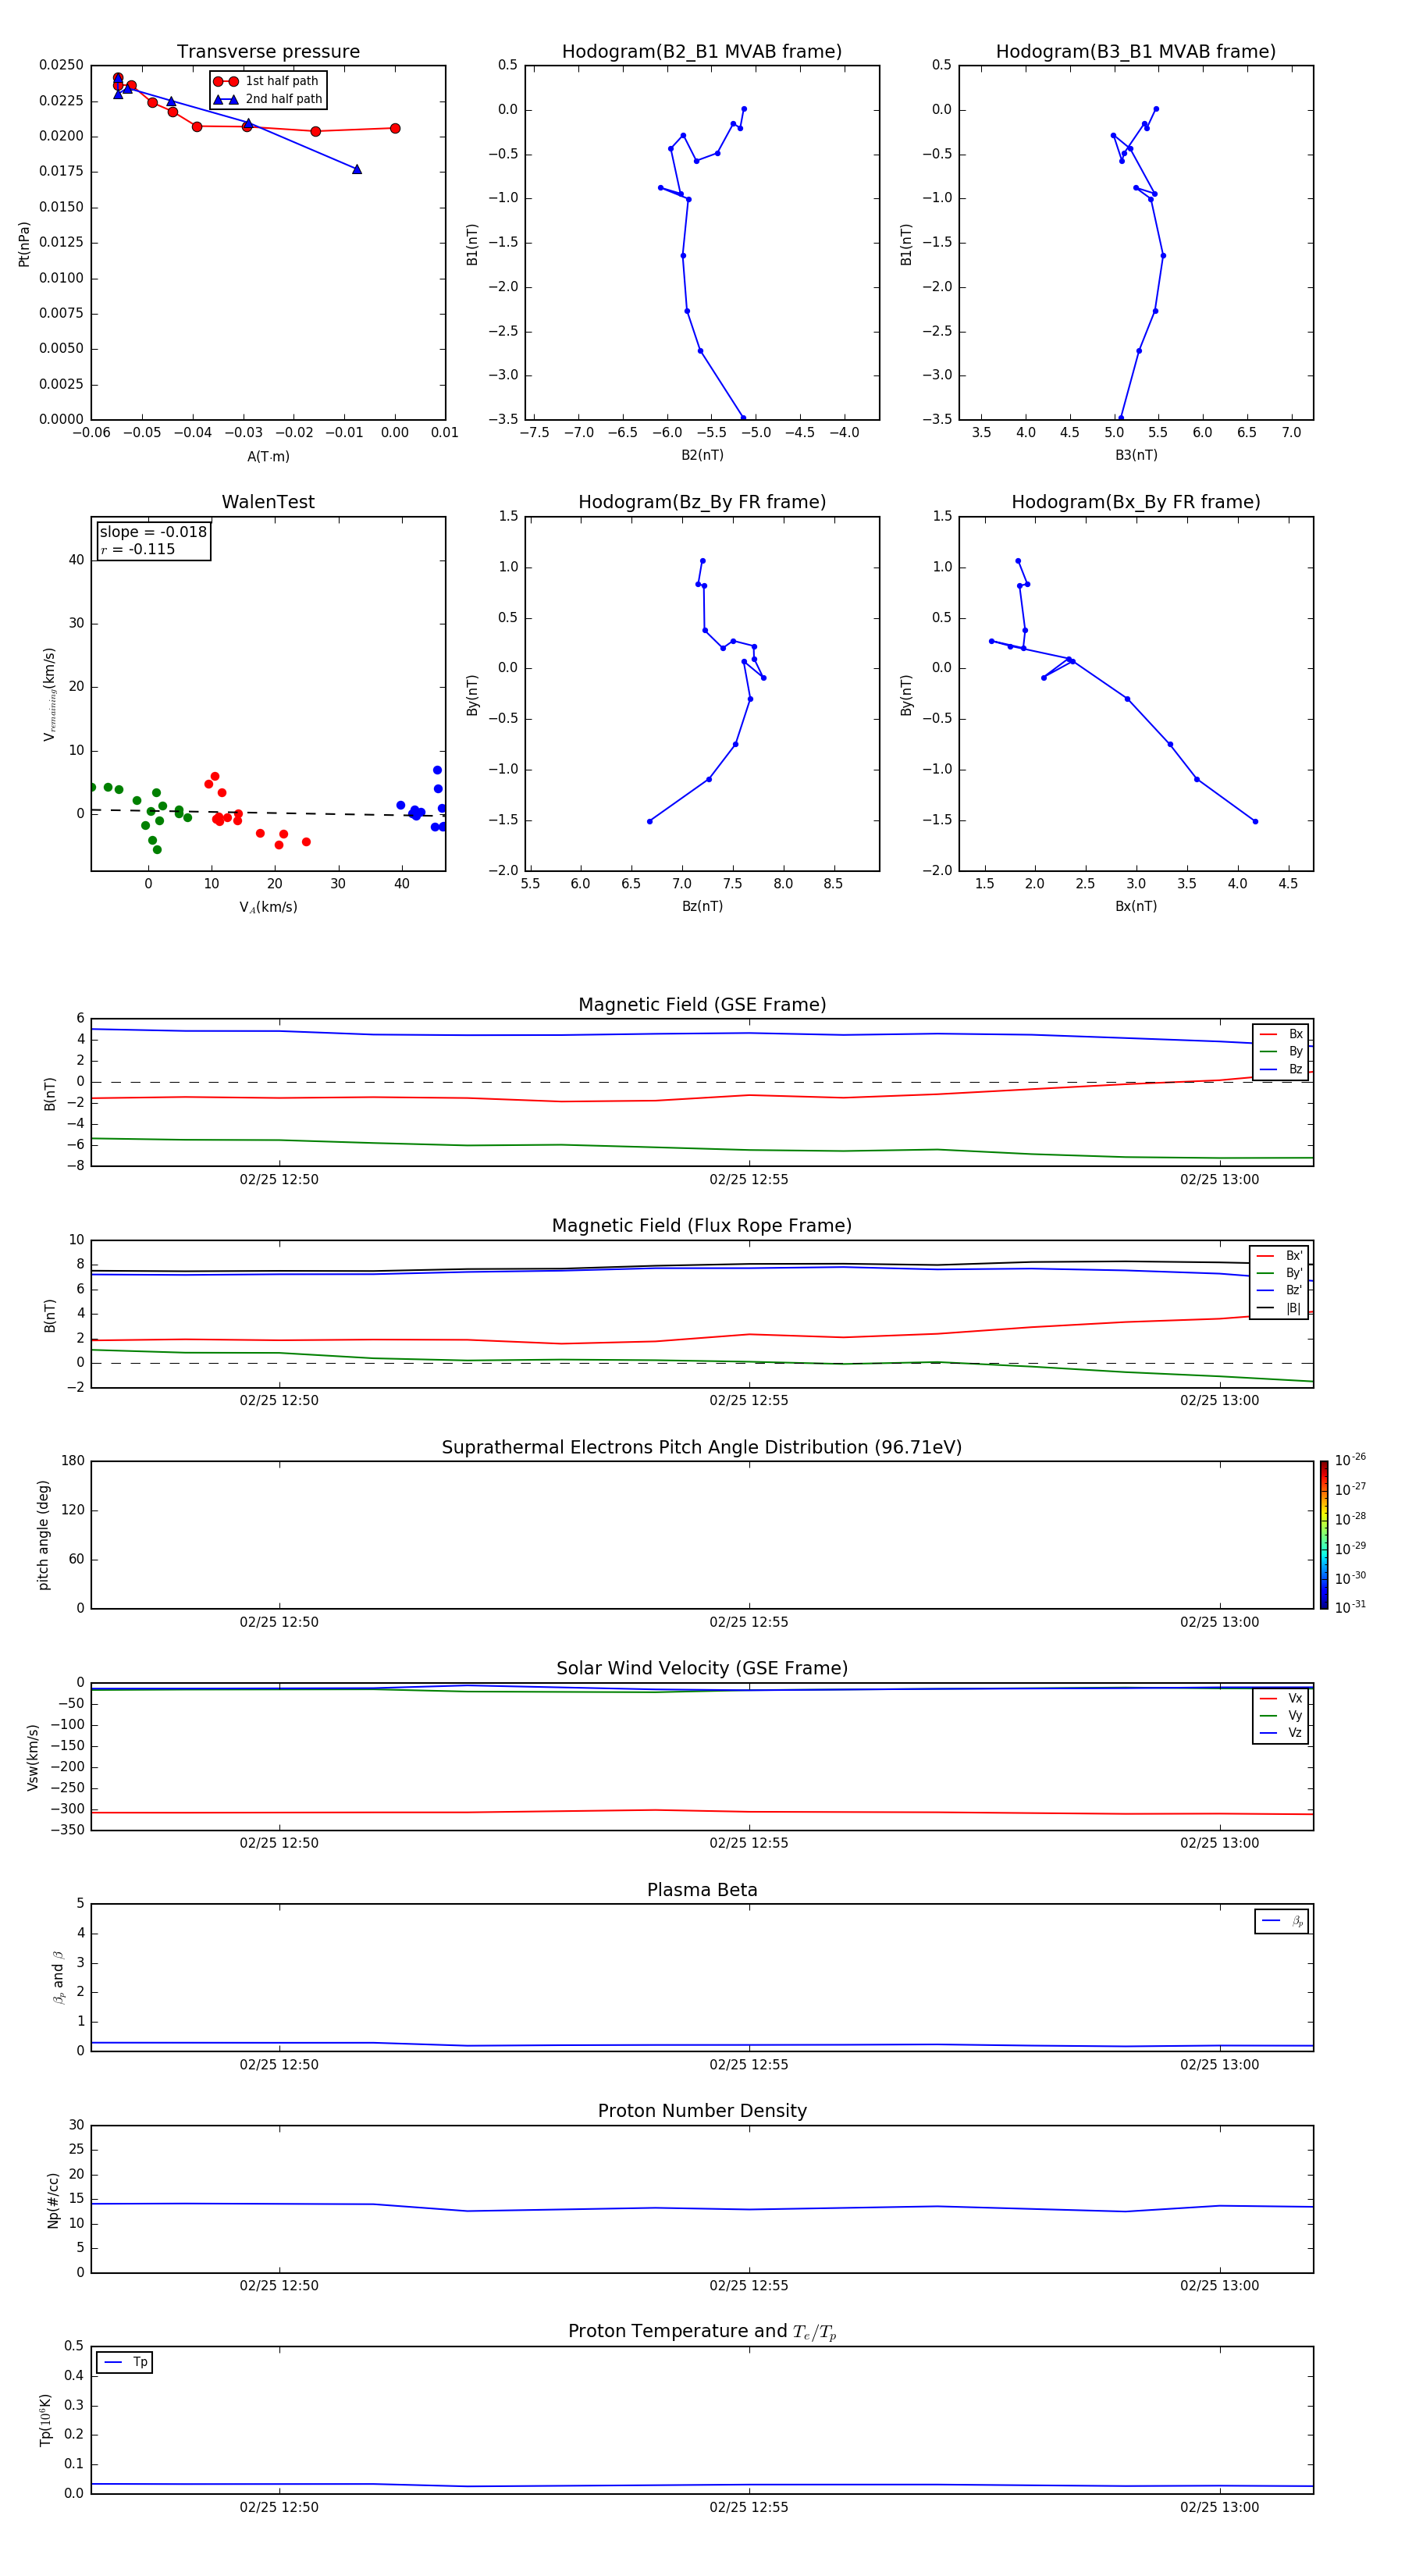Click the "Solar Wind Velocity (GSE Frame)" title

[x=702, y=1669]
